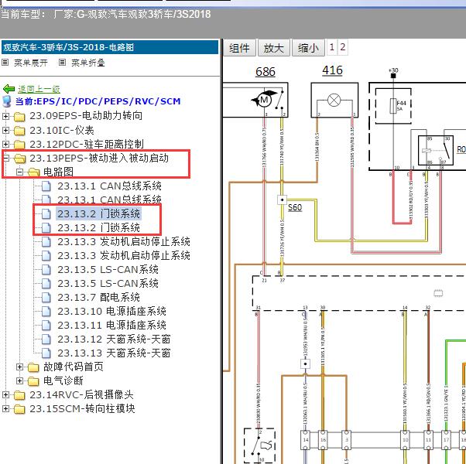
Task: Click 缩小 to zoom out
Action: point(308,47)
